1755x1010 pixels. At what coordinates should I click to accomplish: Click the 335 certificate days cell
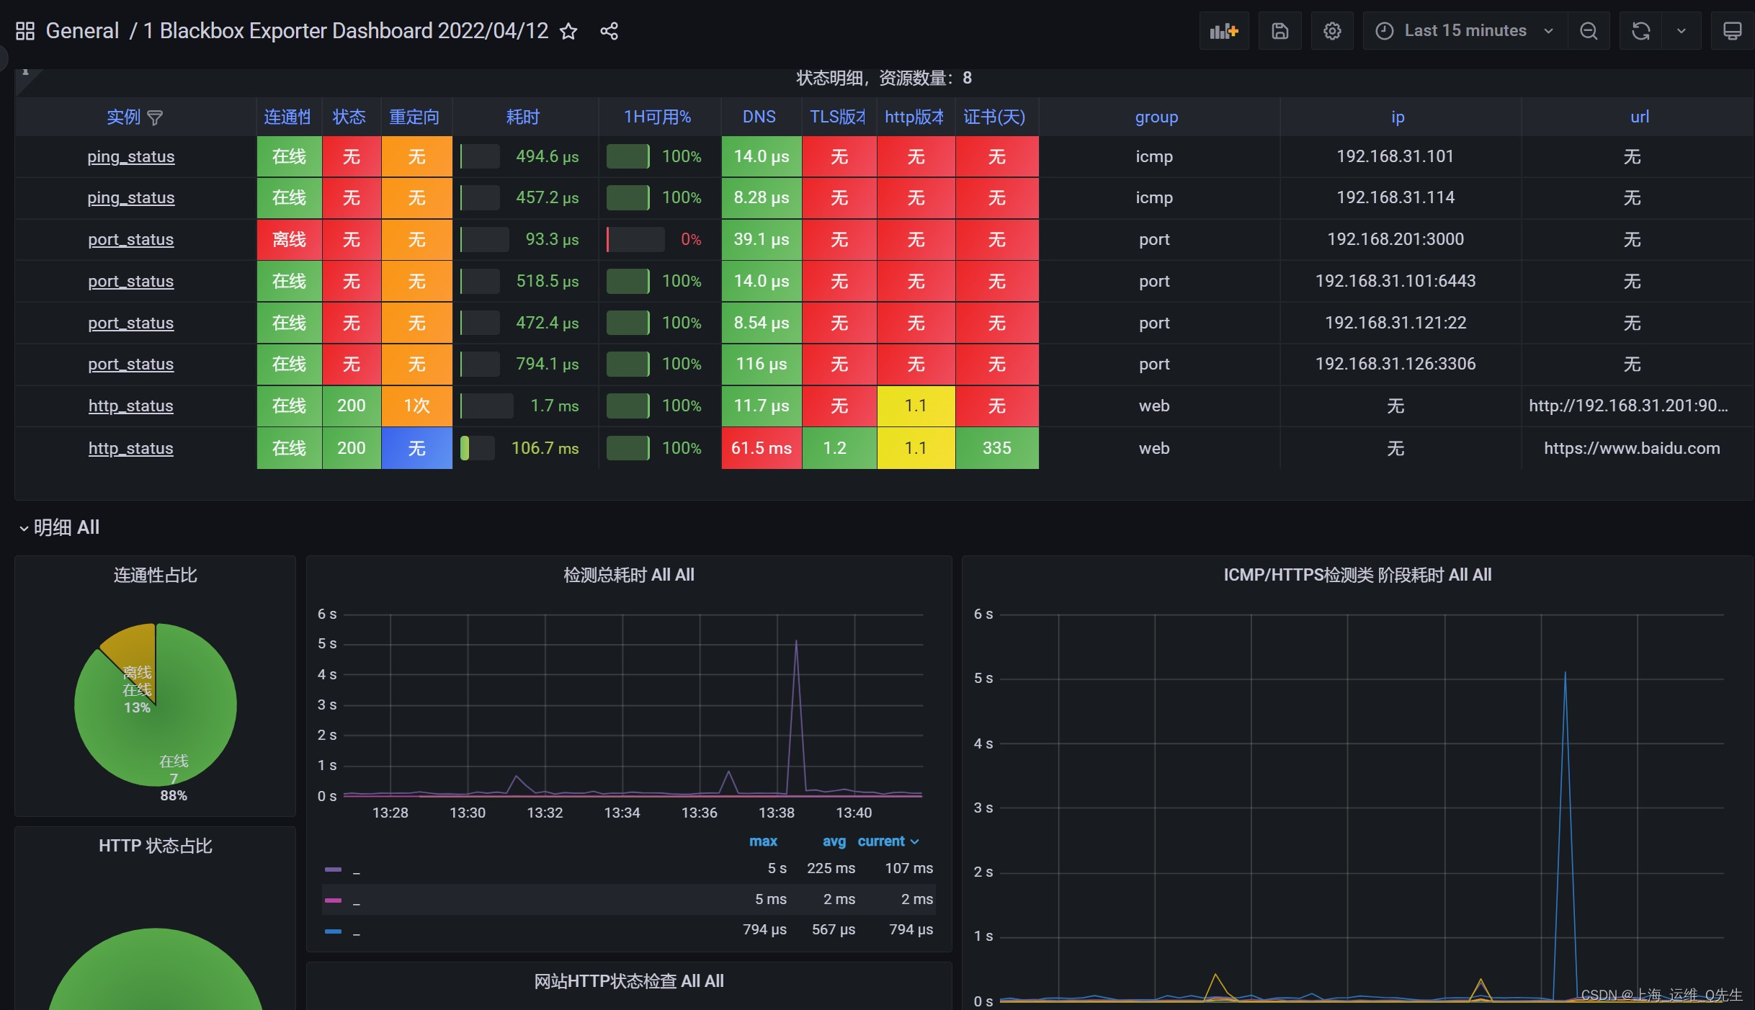coord(997,448)
